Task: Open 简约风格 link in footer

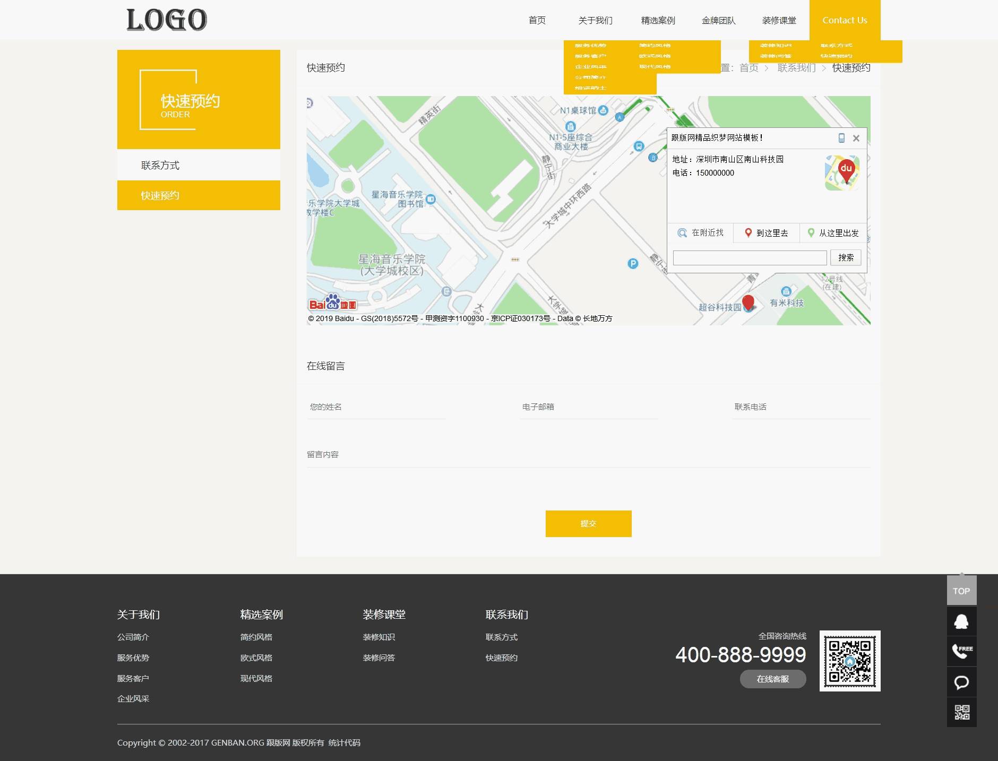Action: pyautogui.click(x=256, y=637)
